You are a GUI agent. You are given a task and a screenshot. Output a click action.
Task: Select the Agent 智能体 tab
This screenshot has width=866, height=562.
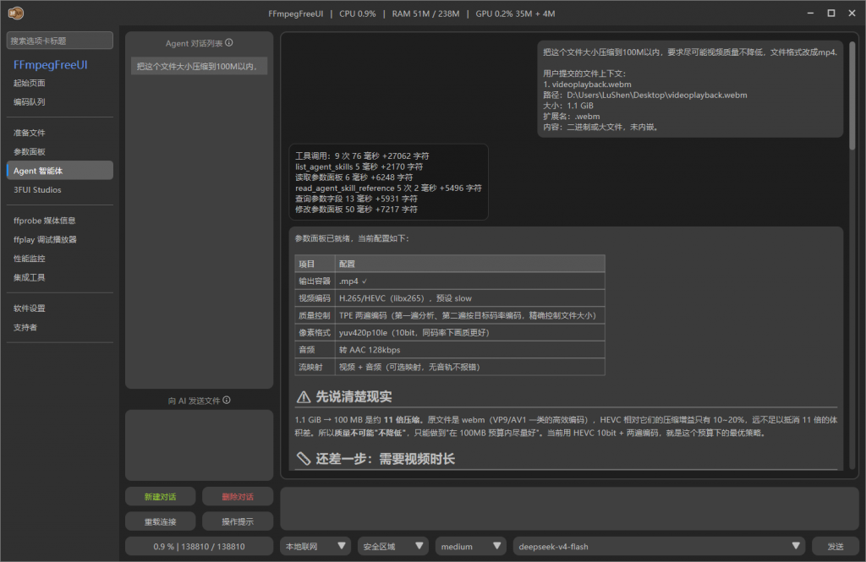coord(60,171)
